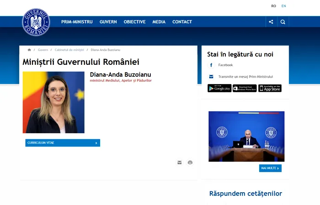Open the PRIM-MINISTRU menu

77,22
